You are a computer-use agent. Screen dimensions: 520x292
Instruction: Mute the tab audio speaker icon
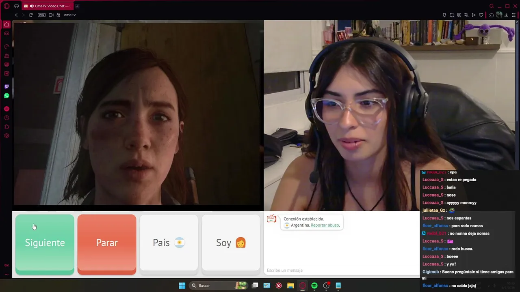tap(32, 6)
